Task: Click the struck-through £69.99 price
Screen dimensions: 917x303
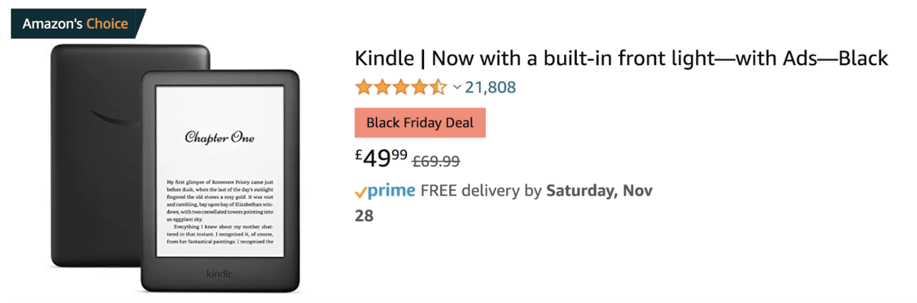Action: point(436,160)
